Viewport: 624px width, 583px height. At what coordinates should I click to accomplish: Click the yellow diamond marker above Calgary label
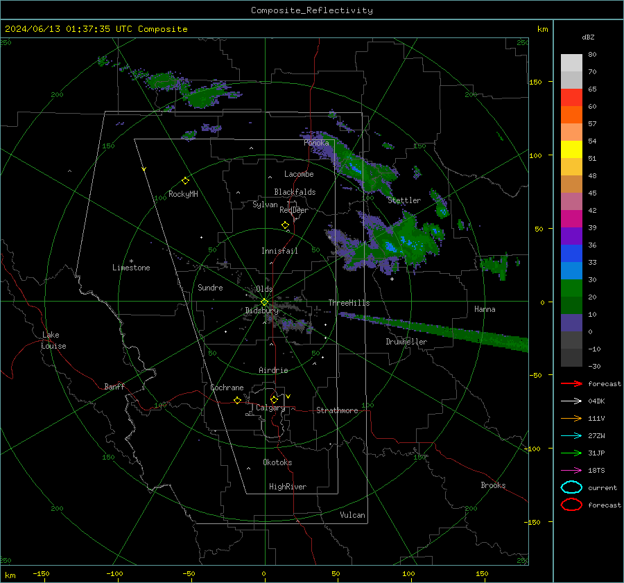coord(274,399)
